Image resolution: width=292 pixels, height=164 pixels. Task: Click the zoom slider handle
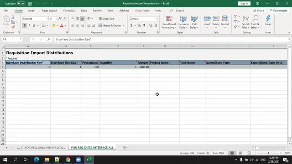[x=268, y=153]
